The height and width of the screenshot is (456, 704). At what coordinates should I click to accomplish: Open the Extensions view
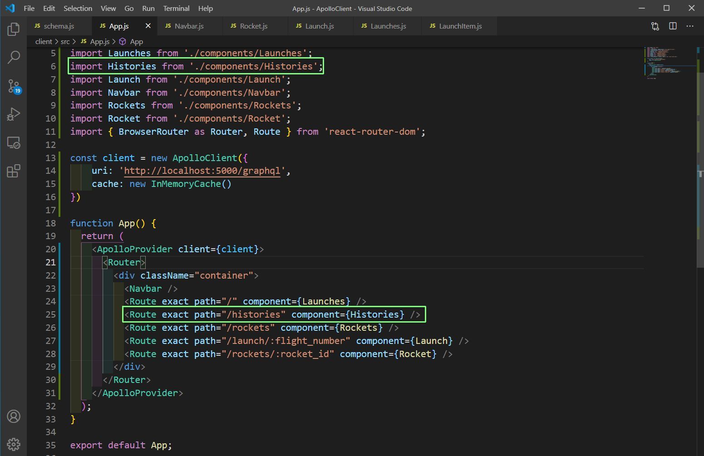[14, 171]
